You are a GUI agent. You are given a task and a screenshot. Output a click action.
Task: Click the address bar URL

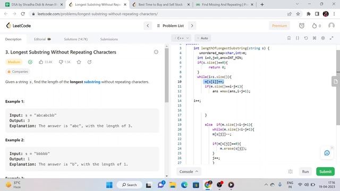pyautogui.click(x=98, y=14)
